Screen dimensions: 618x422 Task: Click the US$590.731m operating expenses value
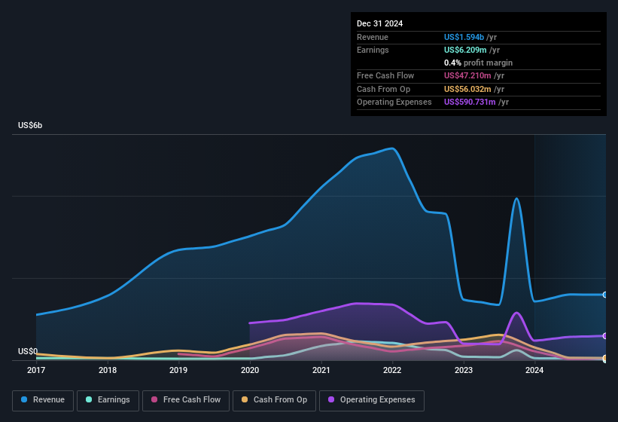[x=470, y=102]
